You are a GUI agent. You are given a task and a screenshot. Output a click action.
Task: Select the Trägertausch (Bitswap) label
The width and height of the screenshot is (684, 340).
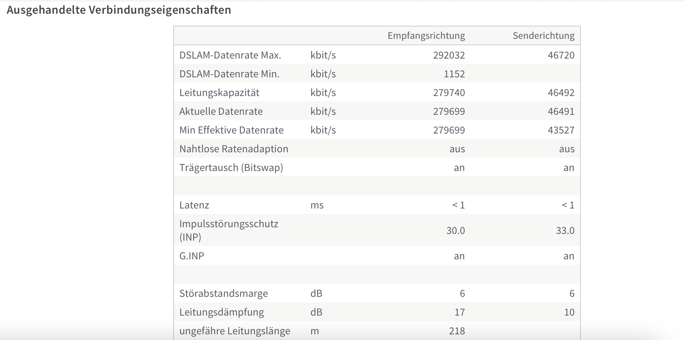[x=231, y=167]
